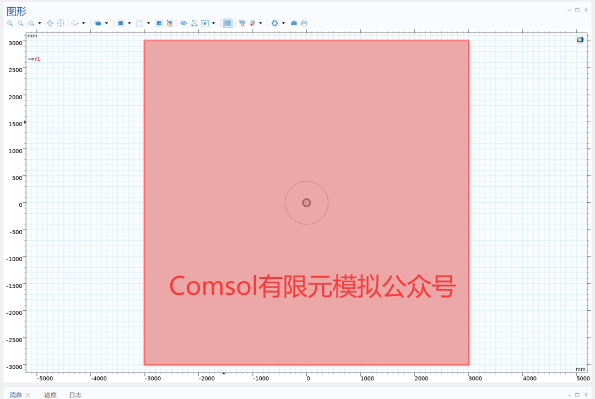
Task: Open the transparency shape dropdown arrow
Action: [x=107, y=23]
